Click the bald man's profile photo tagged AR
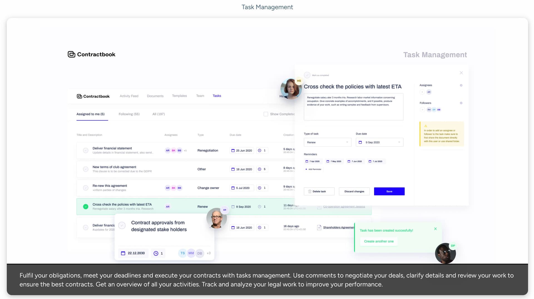Viewport: 534px width, 299px height. (217, 218)
